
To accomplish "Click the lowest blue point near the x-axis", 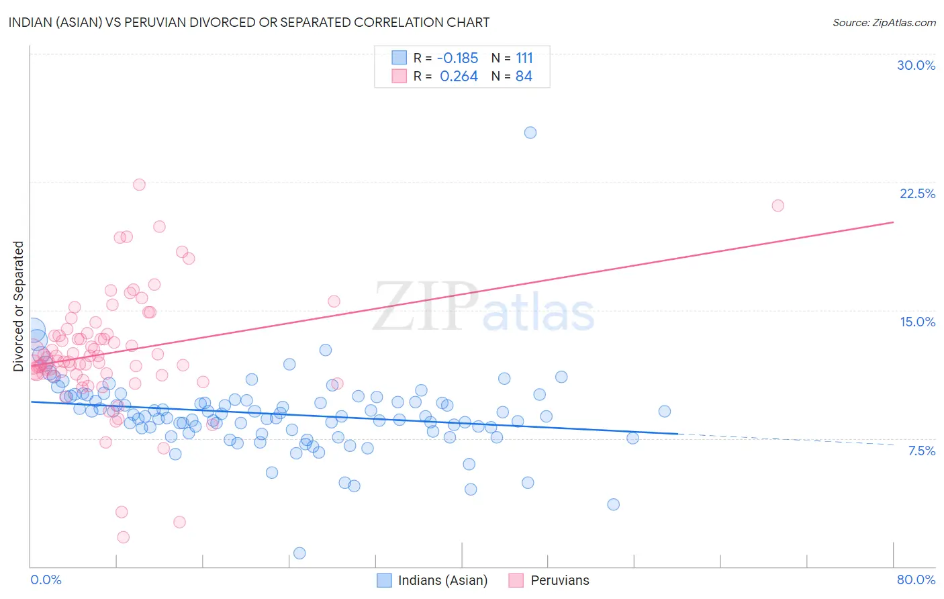I will 299,553.
